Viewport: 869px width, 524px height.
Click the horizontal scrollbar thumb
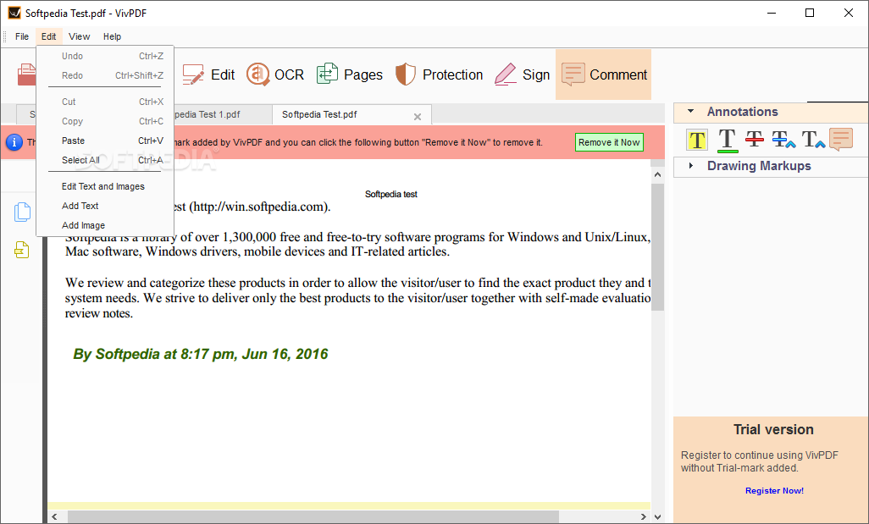[313, 516]
